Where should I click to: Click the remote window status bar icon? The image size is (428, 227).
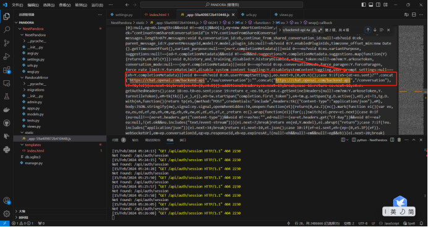5,223
